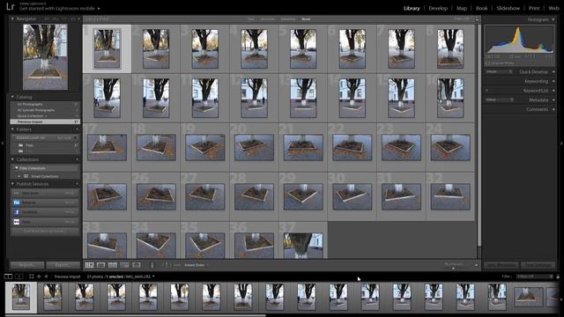Expand the Quick Develop panel
Screen dimensions: 564x317
pyautogui.click(x=553, y=72)
